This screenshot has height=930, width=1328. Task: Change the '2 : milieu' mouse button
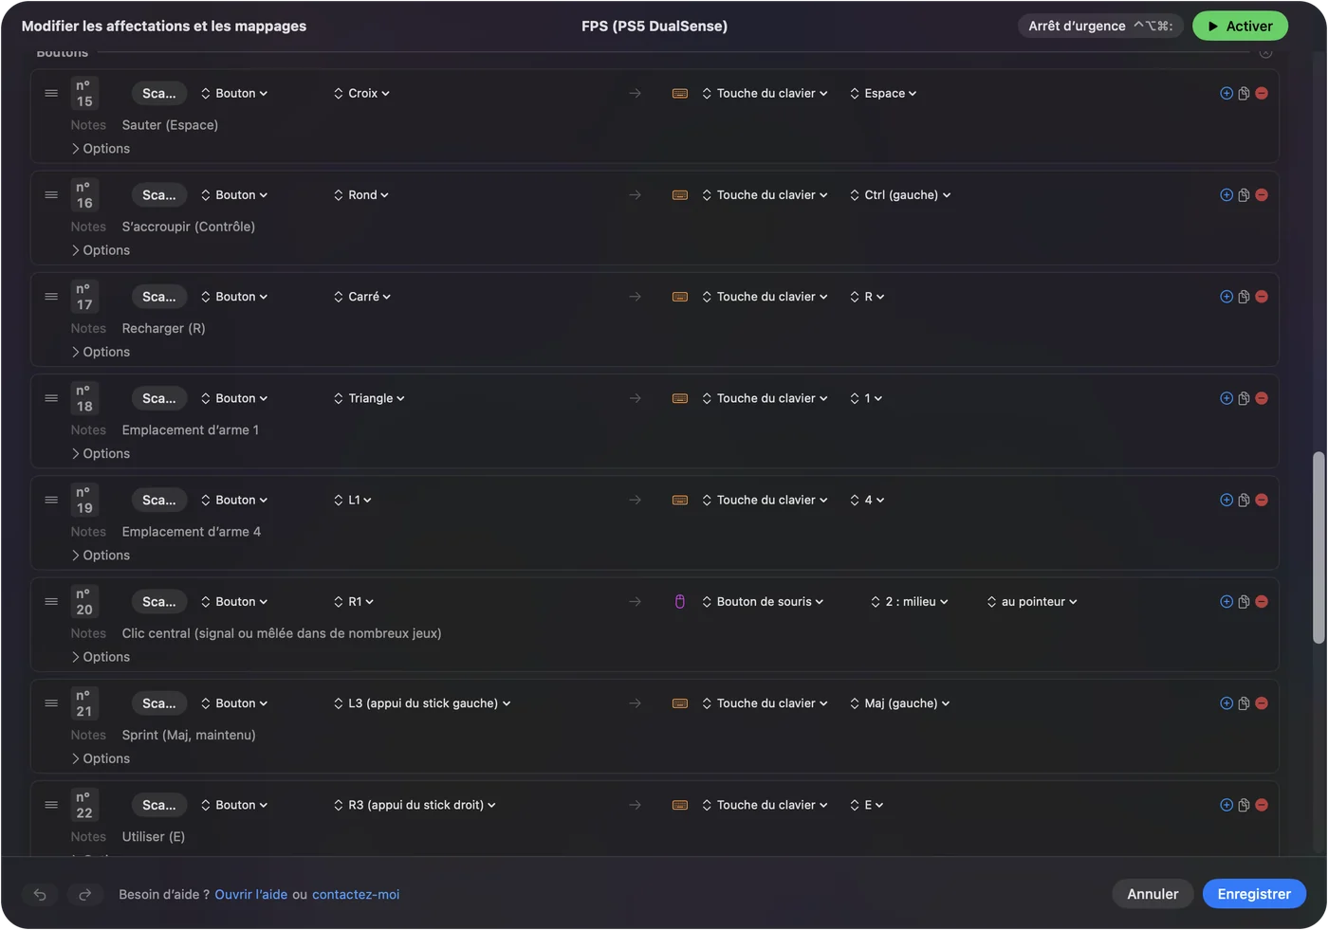(x=910, y=602)
